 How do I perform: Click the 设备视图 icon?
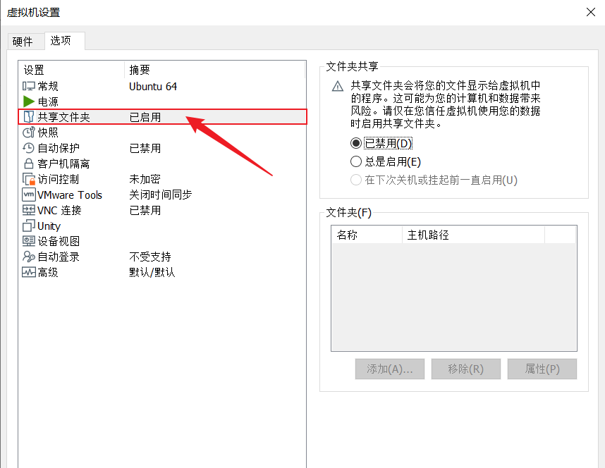tap(29, 241)
